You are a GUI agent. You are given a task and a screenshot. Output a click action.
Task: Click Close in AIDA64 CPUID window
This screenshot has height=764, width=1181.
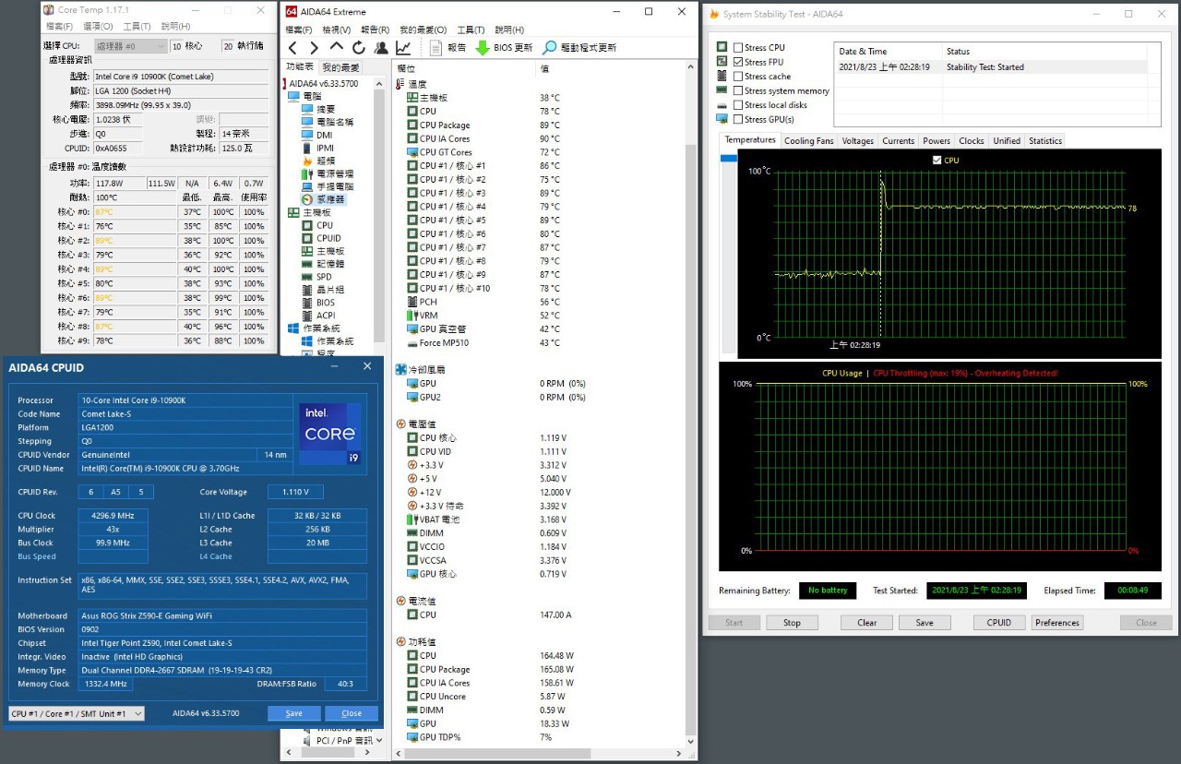click(352, 713)
